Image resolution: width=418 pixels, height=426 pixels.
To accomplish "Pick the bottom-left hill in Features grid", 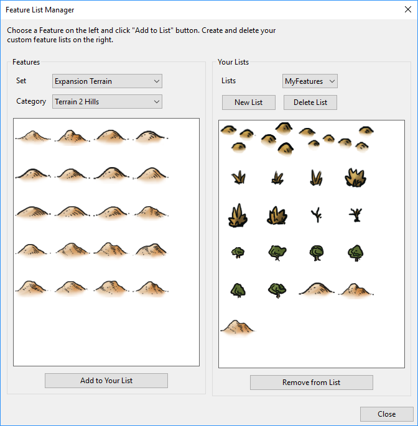I will point(33,288).
